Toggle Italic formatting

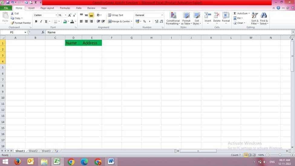[x=41, y=21]
